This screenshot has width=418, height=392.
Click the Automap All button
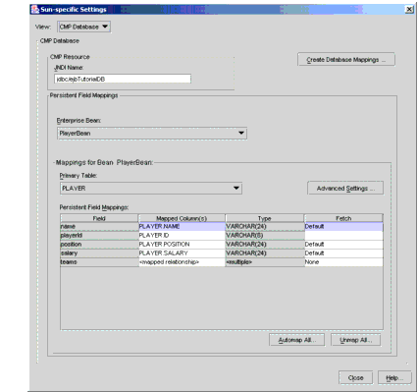(x=297, y=340)
